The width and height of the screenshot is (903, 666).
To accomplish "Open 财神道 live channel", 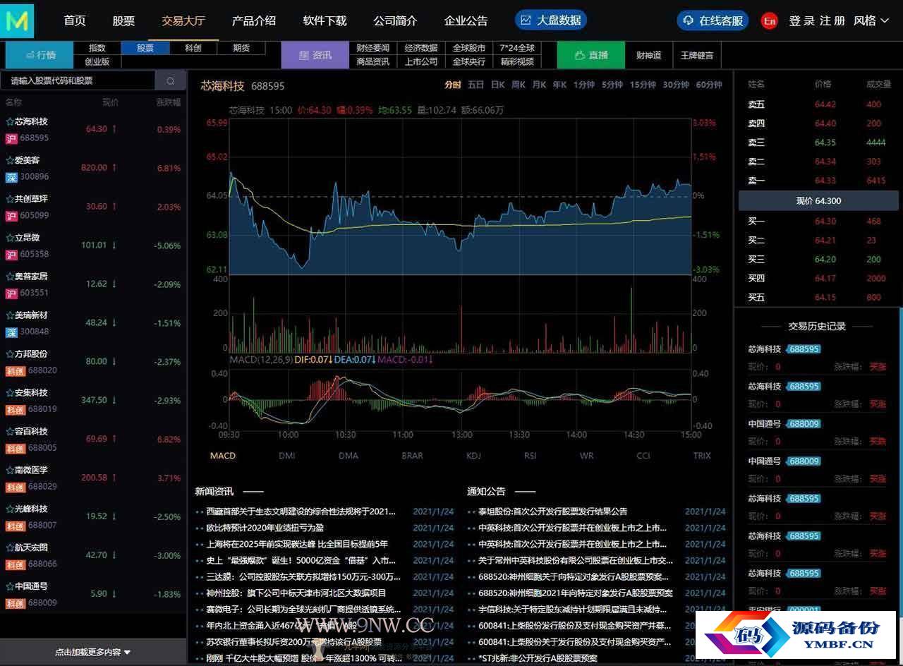I will [x=649, y=55].
